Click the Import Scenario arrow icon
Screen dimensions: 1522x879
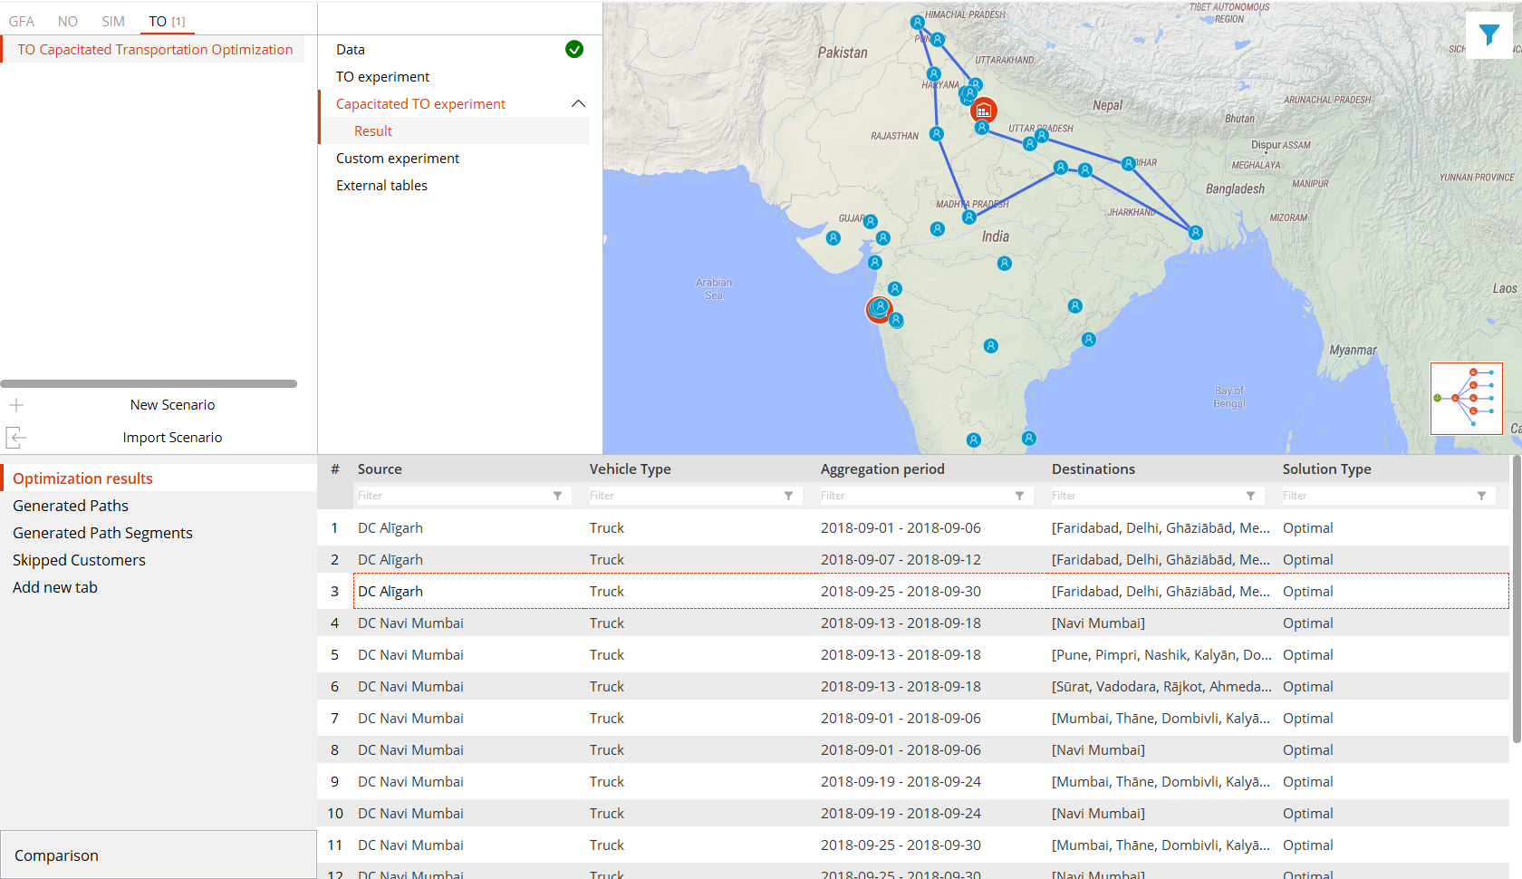(16, 438)
